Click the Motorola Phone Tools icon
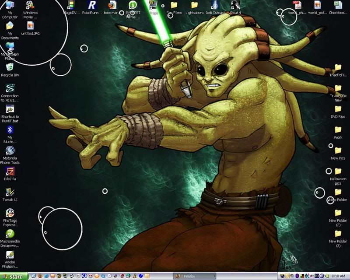 (x=10, y=151)
